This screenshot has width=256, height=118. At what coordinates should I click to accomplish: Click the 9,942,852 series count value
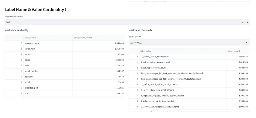click(x=238, y=57)
